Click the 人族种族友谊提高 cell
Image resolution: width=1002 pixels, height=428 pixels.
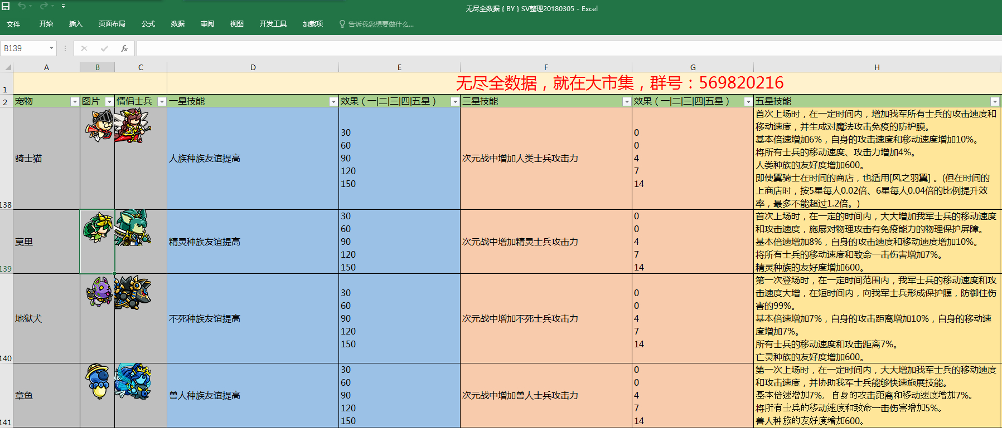(253, 159)
